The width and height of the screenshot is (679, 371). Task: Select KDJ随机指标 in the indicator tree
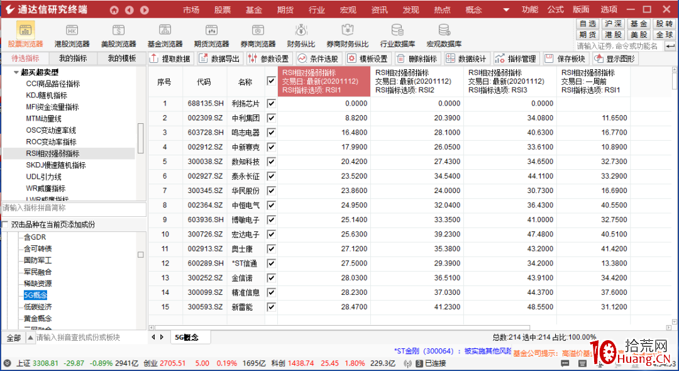point(47,95)
